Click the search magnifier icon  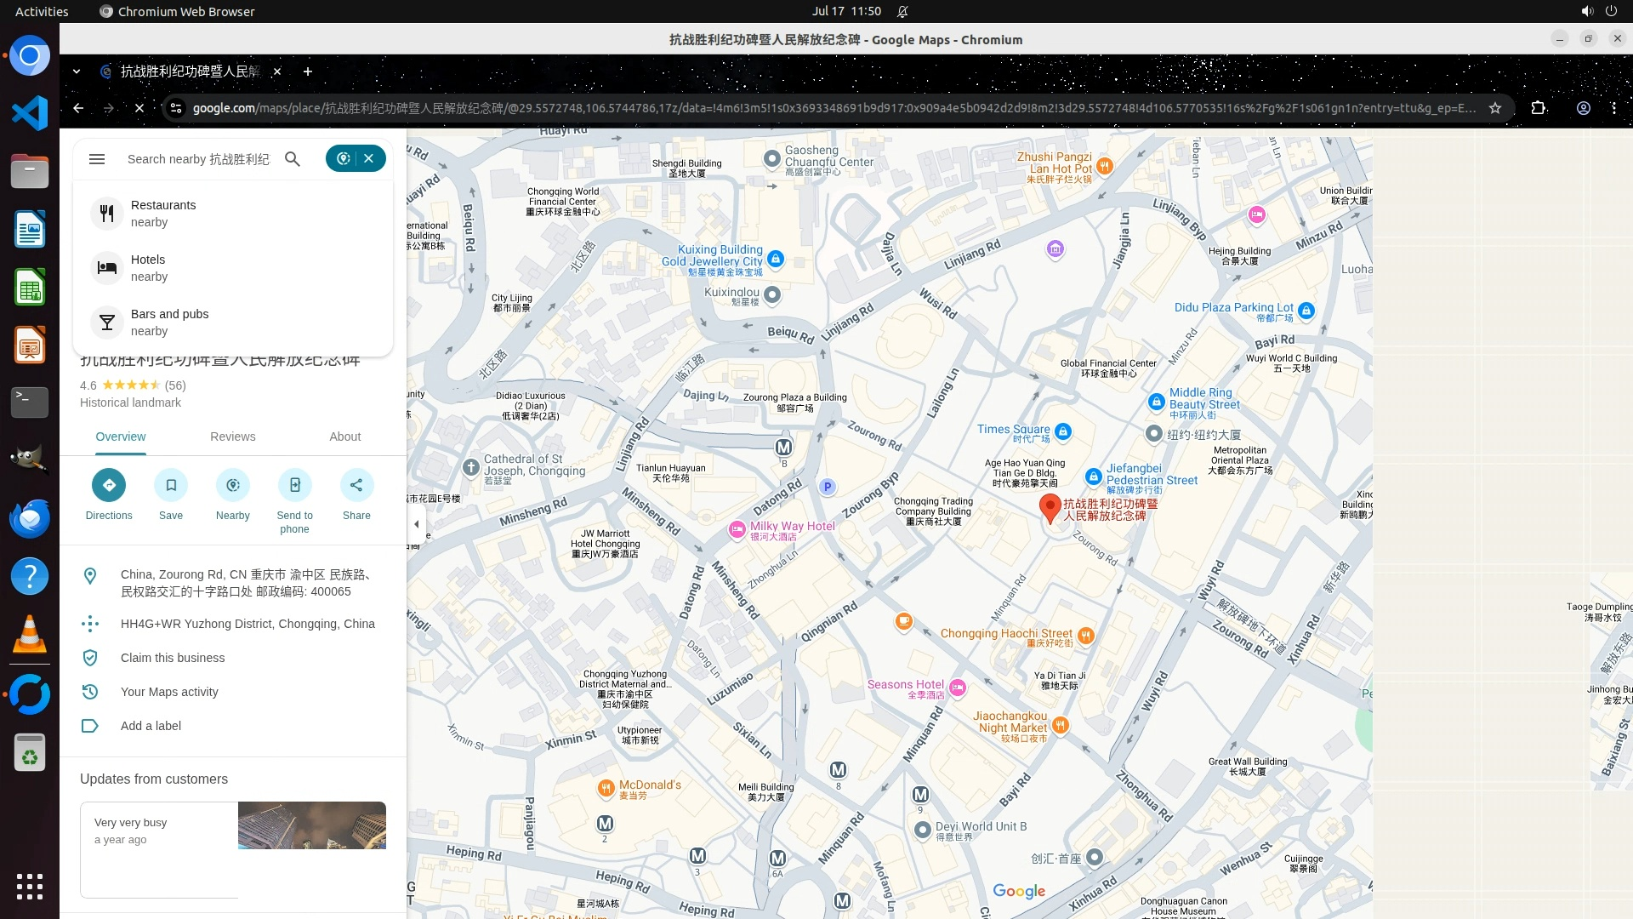tap(293, 159)
